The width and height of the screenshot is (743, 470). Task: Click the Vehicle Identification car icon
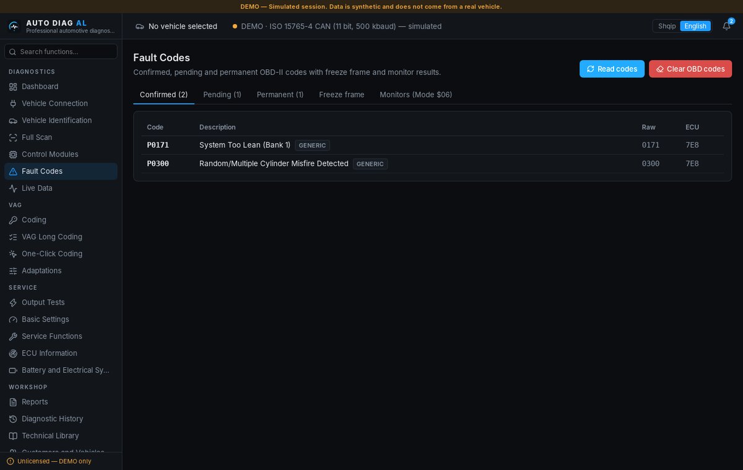click(13, 120)
